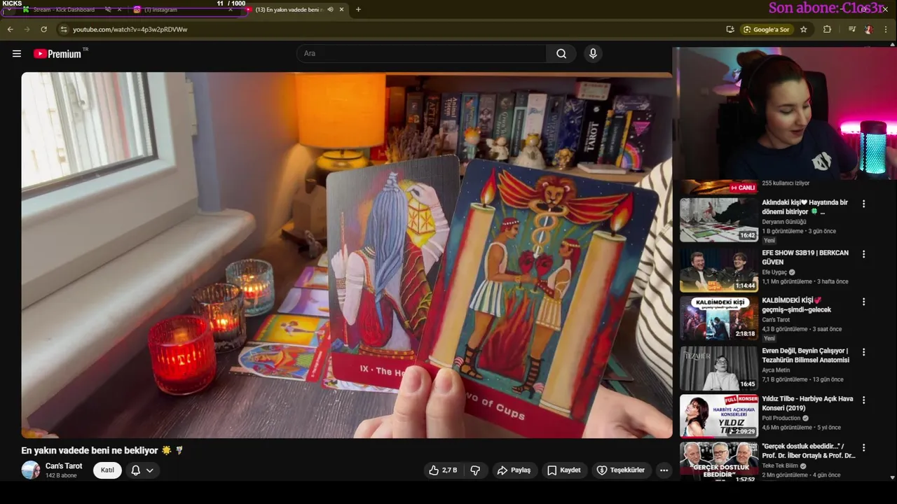Open the EFE SHOW S3B19 thumbnail
The image size is (897, 504).
719,269
